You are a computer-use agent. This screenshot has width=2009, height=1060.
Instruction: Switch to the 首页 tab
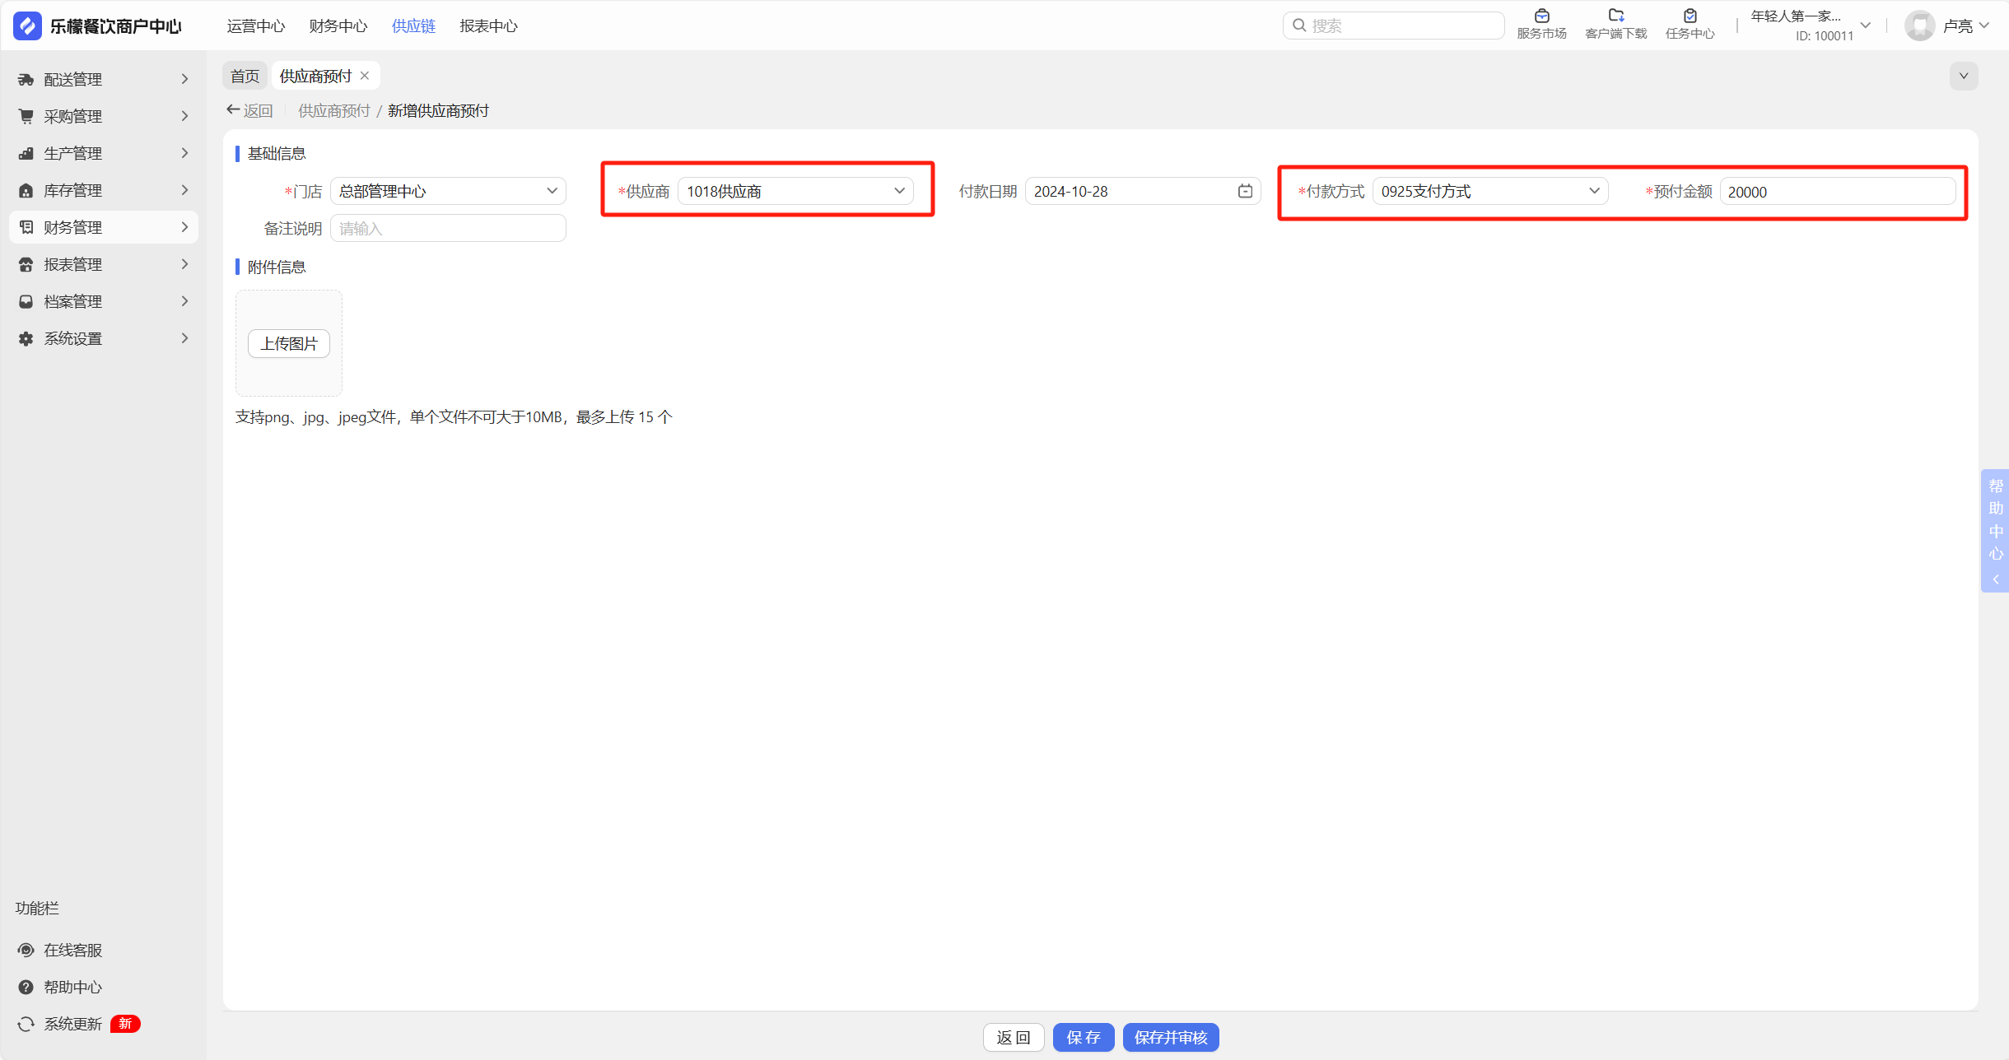(245, 76)
